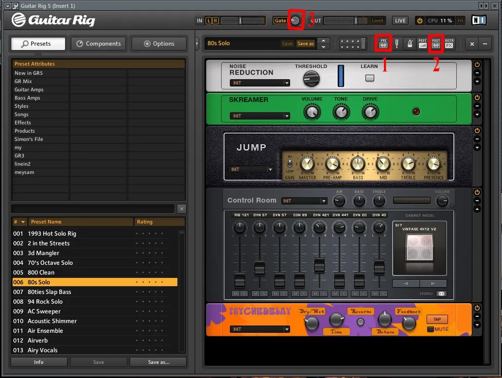502x378 pixels.
Task: Select the Guitar Amps attribute
Action: coord(29,89)
